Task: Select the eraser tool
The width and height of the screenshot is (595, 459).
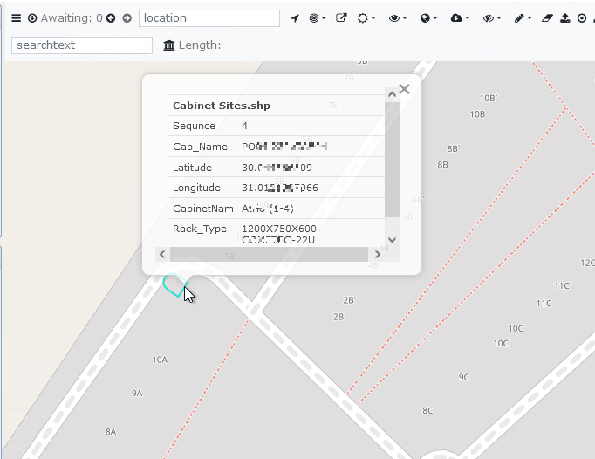Action: (x=547, y=18)
